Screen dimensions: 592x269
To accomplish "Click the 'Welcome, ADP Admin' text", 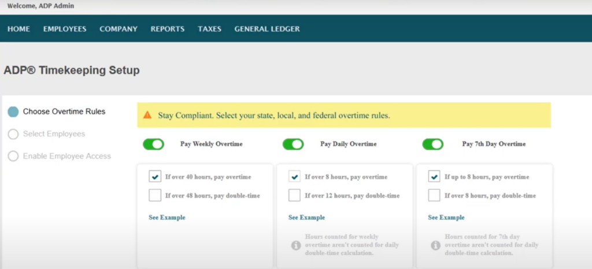I will pyautogui.click(x=41, y=6).
